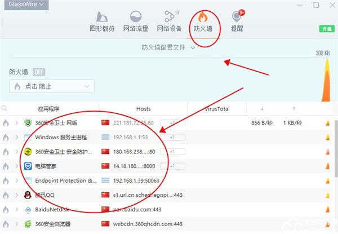The width and height of the screenshot is (338, 234).
Task: Click 电脑管家 row traffic graph icon
Action: tap(328, 166)
